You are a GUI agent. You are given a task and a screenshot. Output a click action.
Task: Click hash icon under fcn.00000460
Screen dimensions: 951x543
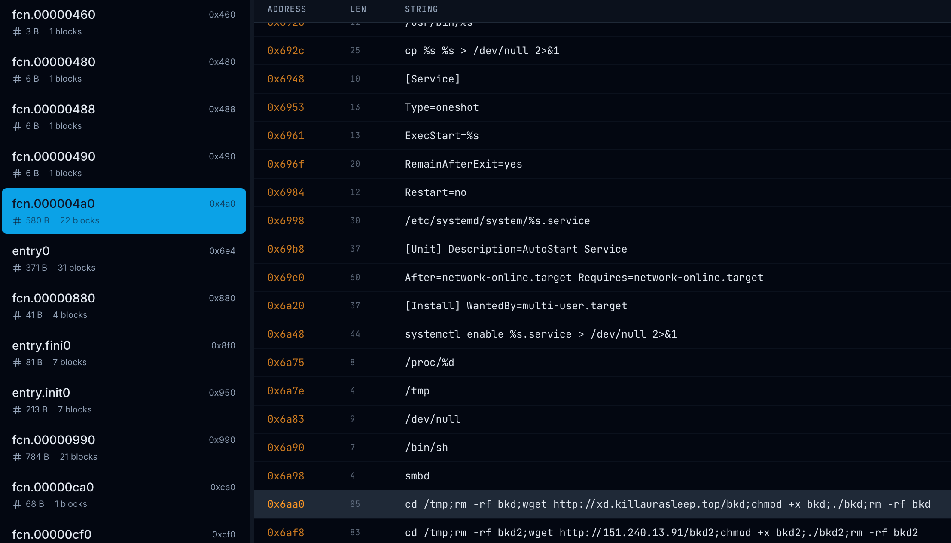17,32
